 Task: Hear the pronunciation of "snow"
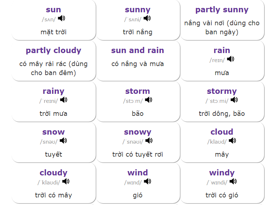tap(63, 141)
